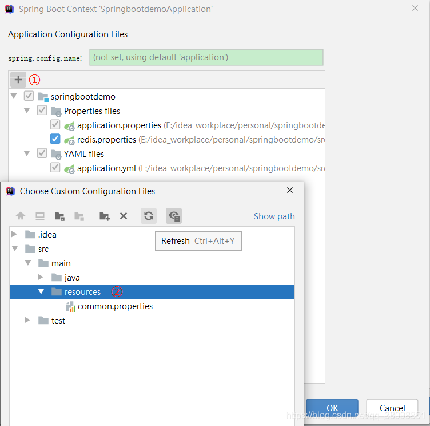Select the src folder label
This screenshot has width=430, height=426.
point(43,249)
